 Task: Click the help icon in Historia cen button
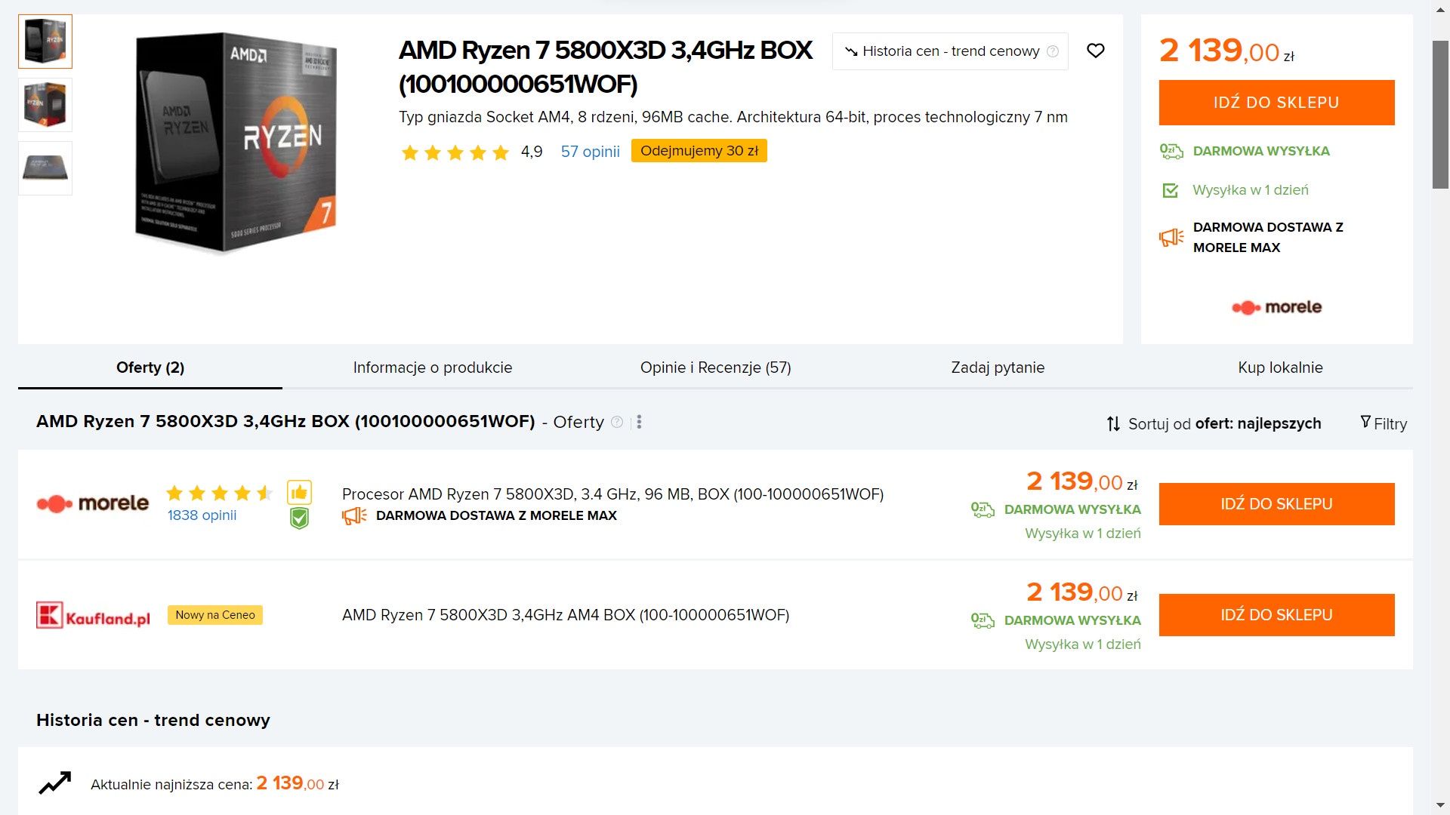point(1053,51)
